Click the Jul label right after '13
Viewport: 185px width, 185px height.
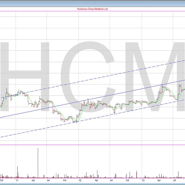click(x=175, y=180)
